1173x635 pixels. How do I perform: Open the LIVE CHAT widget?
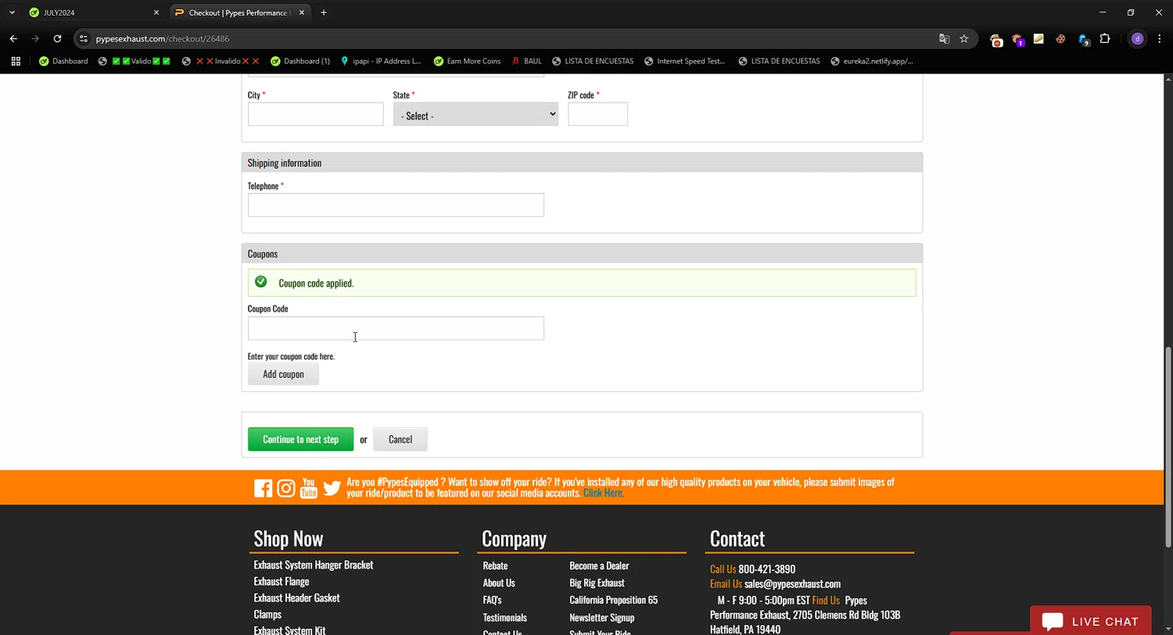coord(1090,621)
